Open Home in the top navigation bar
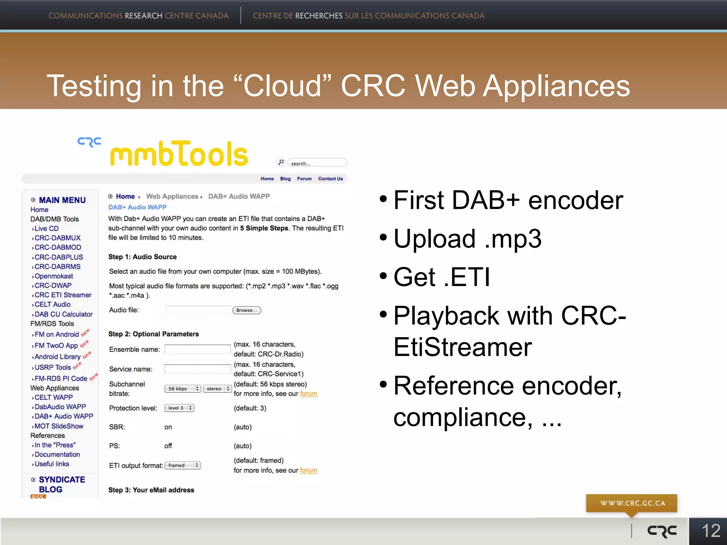Image resolution: width=727 pixels, height=545 pixels. (267, 179)
